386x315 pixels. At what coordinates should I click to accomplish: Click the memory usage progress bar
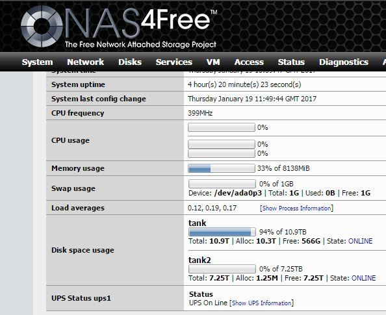click(x=222, y=168)
